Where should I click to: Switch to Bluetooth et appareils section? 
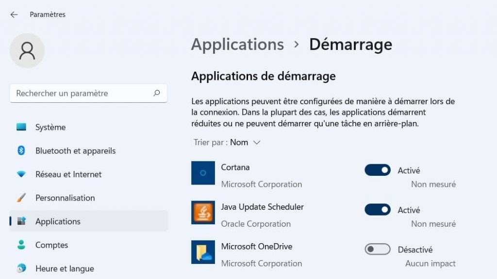coord(75,151)
